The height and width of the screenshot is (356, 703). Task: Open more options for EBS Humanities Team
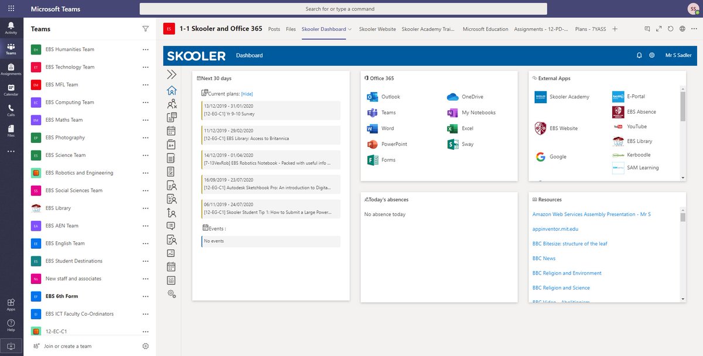click(145, 50)
